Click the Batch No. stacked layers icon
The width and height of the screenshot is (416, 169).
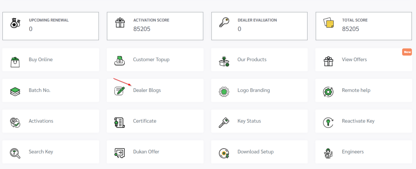pos(15,91)
